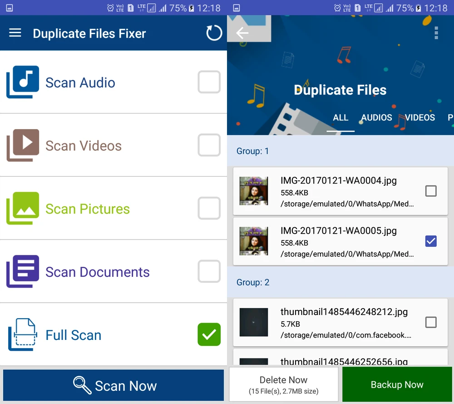Image resolution: width=454 pixels, height=404 pixels.
Task: Tap the Scan Audio music note icon
Action: click(x=23, y=82)
